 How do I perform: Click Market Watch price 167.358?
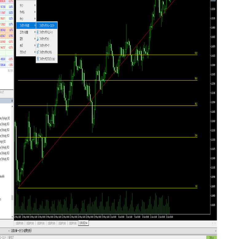[3, 7]
